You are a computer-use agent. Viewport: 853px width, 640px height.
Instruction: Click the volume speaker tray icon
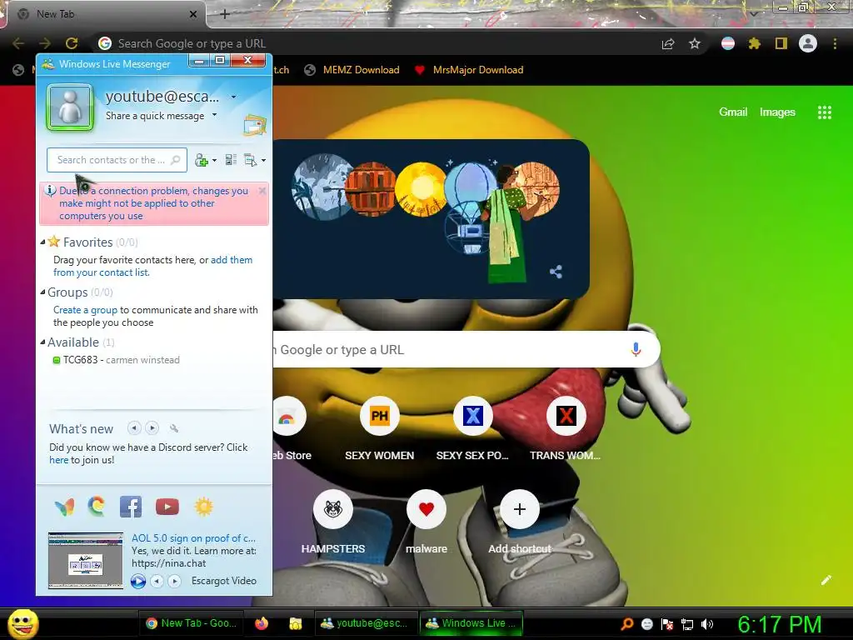coord(707,624)
